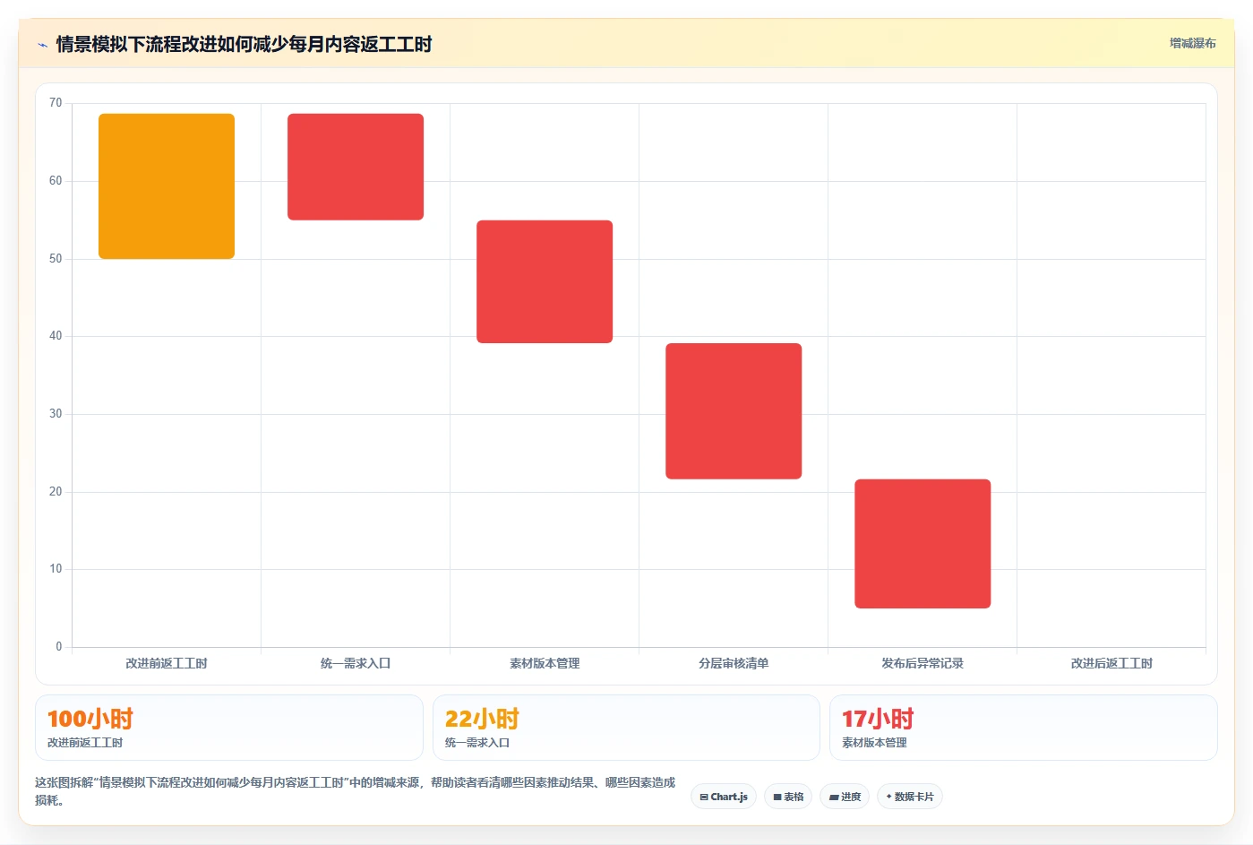1253x845 pixels.
Task: Select the orange 改进前返工工时 waterfall bar
Action: click(x=167, y=186)
